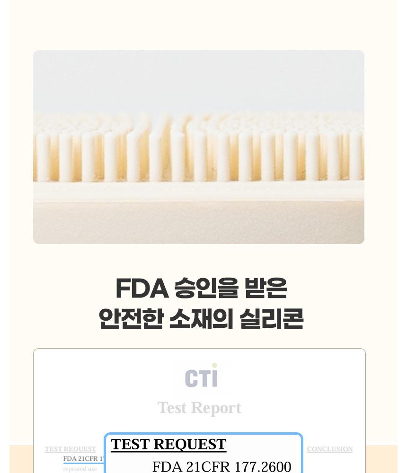Screen dimensions: 407x473
Task: Click the word "소재의" in the headline
Action: coord(201,320)
